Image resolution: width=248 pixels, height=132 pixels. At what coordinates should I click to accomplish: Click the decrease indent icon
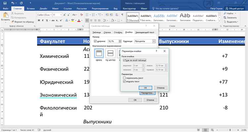[x=107, y=15]
